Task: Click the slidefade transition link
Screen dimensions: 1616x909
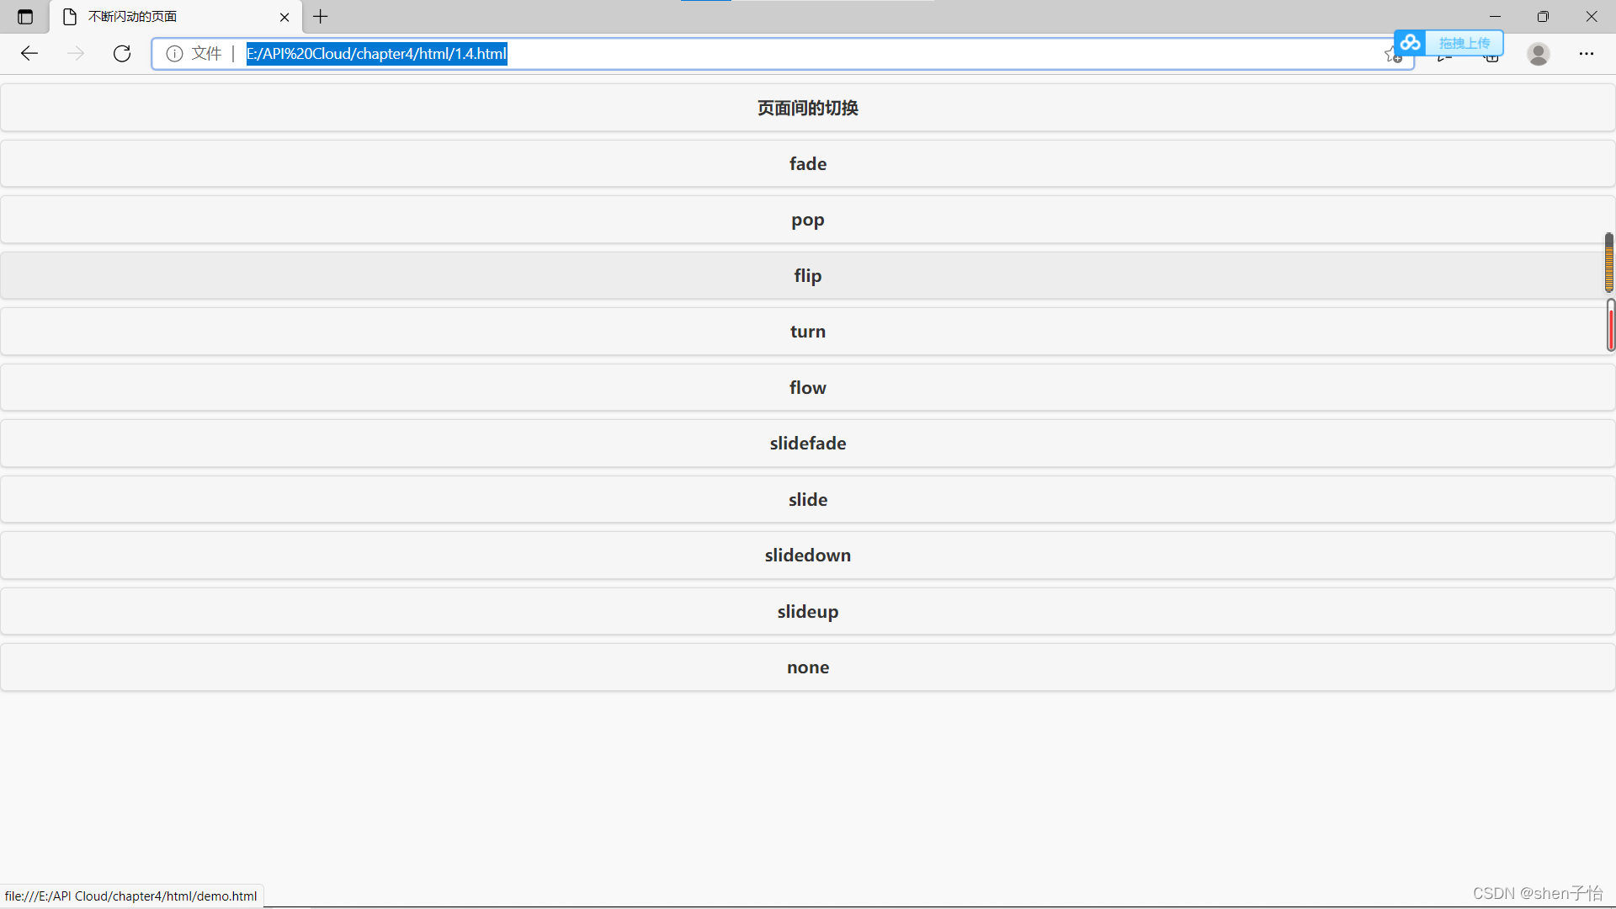Action: pos(808,444)
